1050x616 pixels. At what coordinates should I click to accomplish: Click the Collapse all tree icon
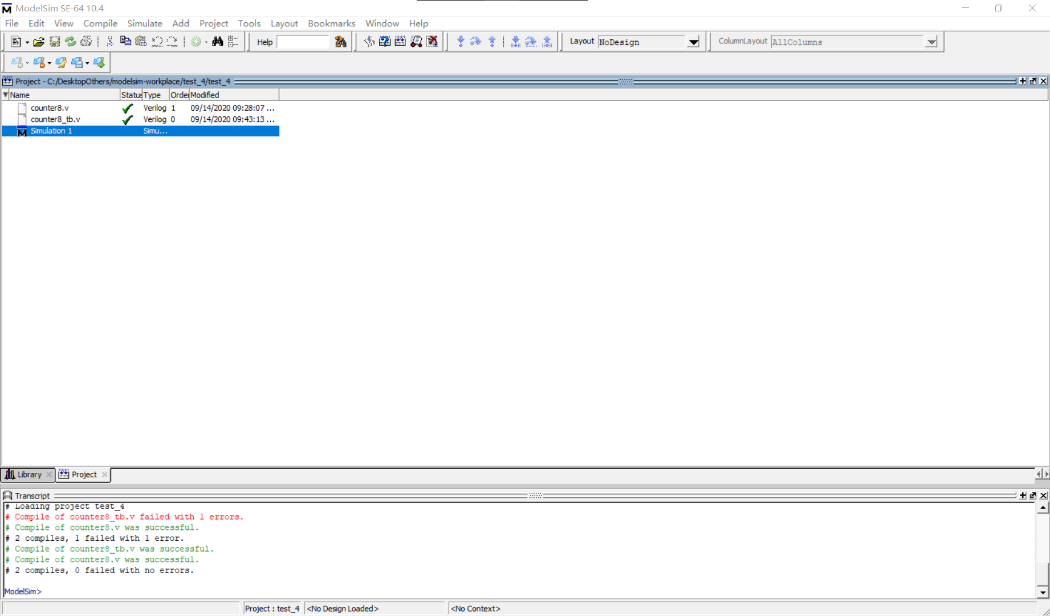(x=233, y=42)
